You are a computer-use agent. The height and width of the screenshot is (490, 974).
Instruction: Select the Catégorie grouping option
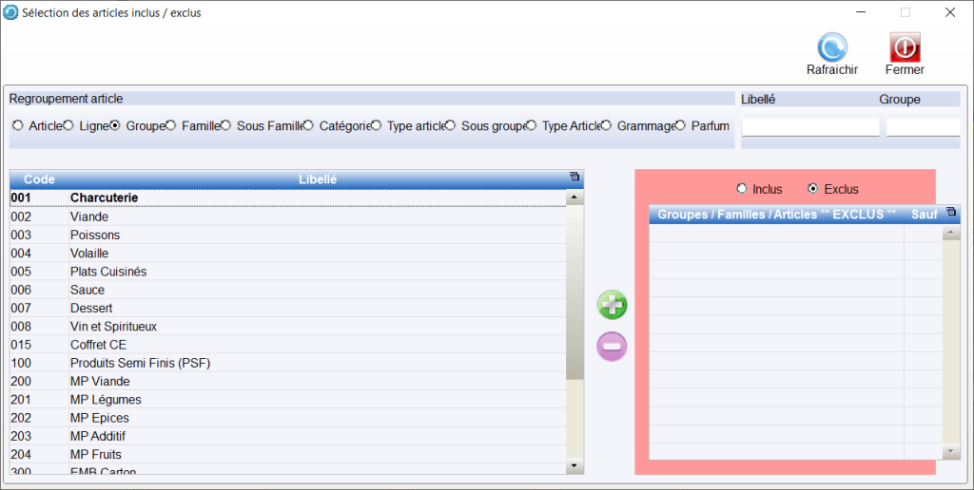point(309,125)
